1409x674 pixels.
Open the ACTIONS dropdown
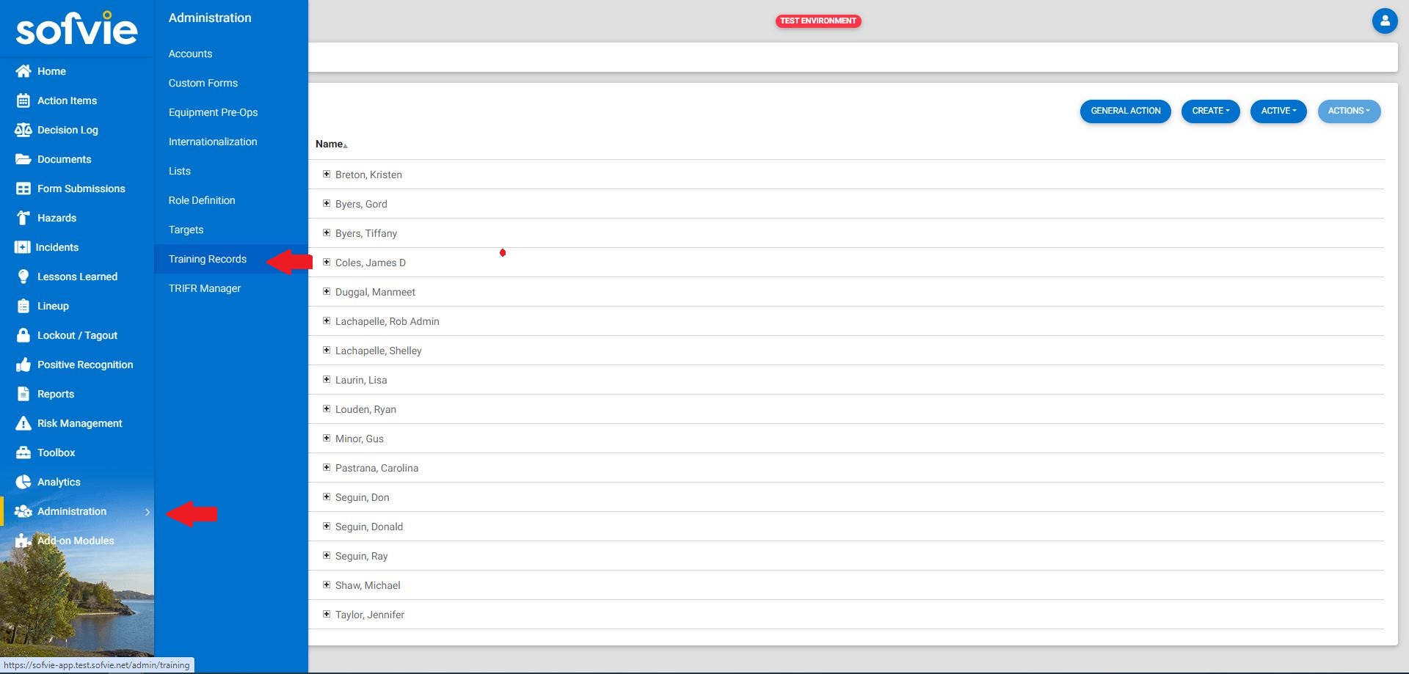1348,111
